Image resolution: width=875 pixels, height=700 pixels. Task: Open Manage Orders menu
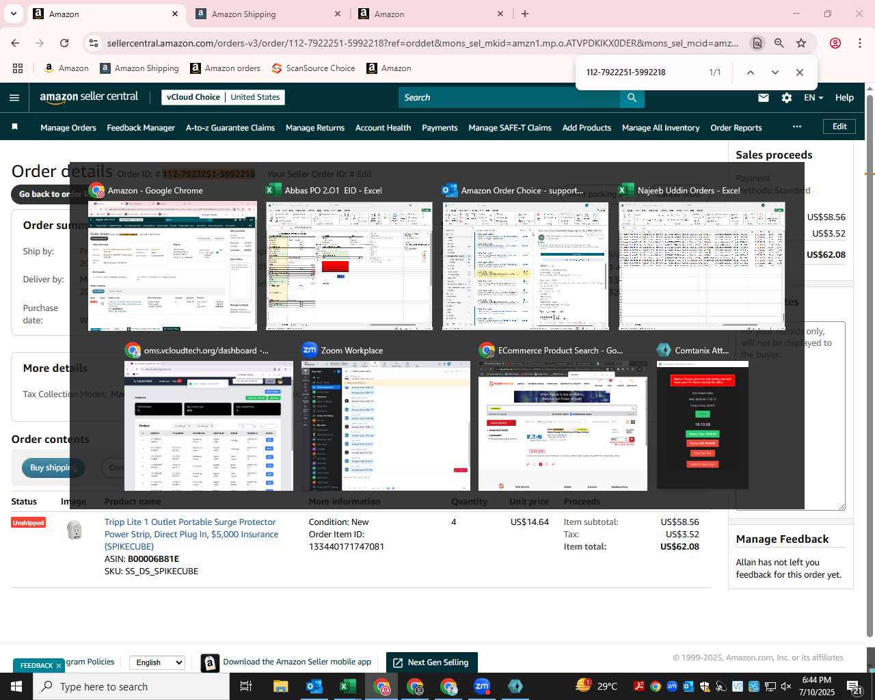pos(68,128)
